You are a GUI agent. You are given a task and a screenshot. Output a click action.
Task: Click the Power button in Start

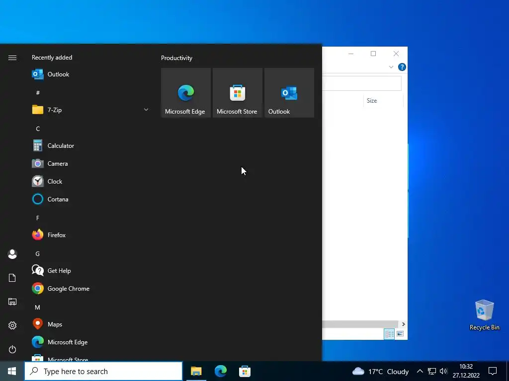coord(12,349)
